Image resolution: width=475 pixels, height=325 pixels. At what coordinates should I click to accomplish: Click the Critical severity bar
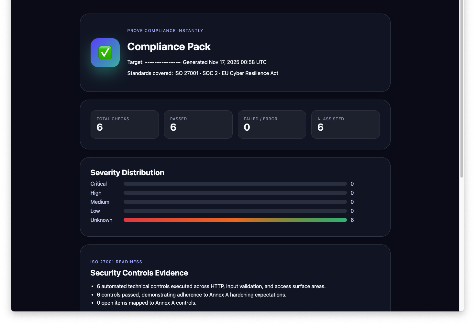(x=235, y=184)
